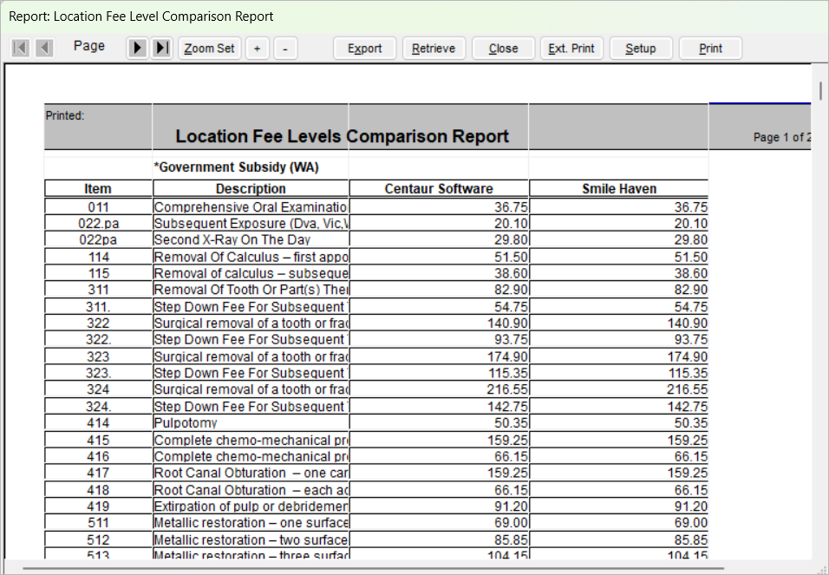Jump to the last page
This screenshot has height=575, width=829.
[x=162, y=49]
